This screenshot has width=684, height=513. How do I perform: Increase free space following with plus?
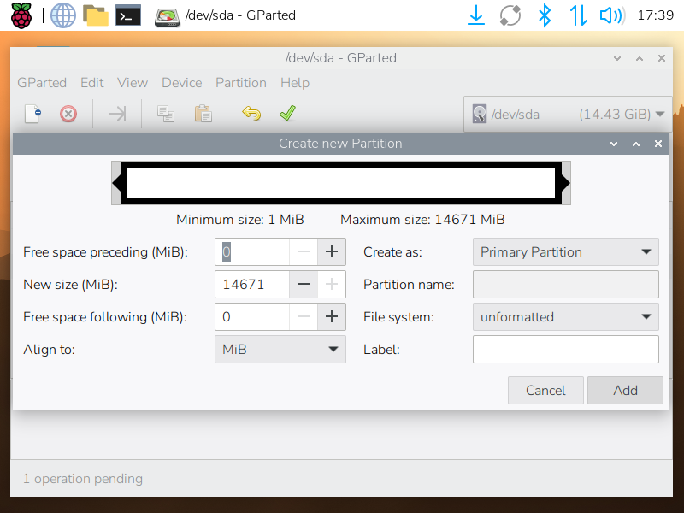tap(332, 317)
